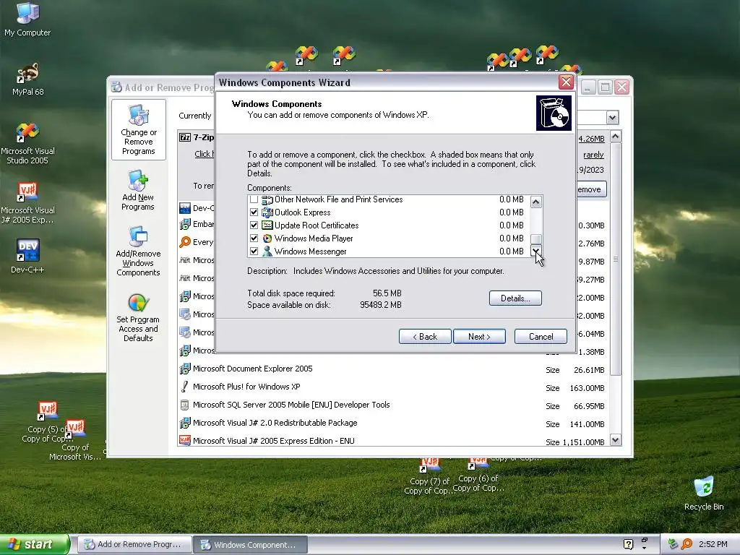740x555 pixels.
Task: Launch MyPal 68 browser icon
Action: click(27, 79)
